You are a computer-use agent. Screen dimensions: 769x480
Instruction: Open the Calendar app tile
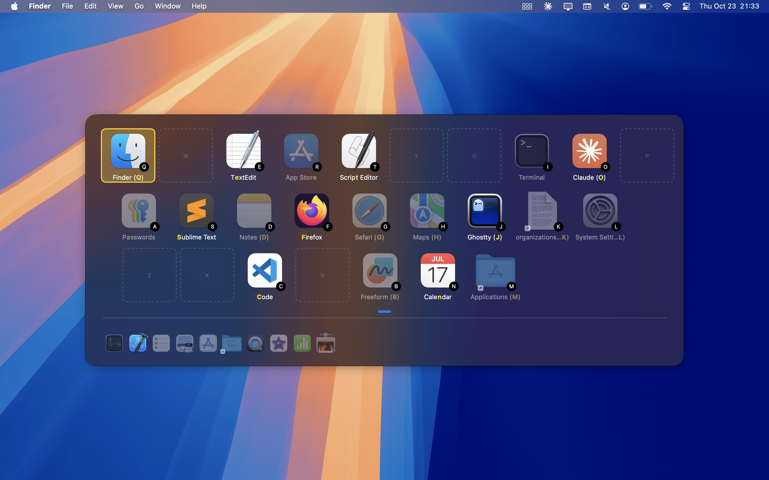point(438,271)
